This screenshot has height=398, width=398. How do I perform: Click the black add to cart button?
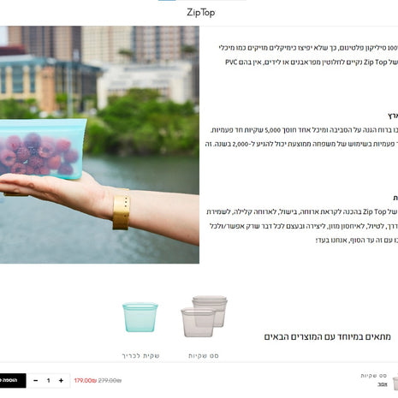(x=13, y=381)
